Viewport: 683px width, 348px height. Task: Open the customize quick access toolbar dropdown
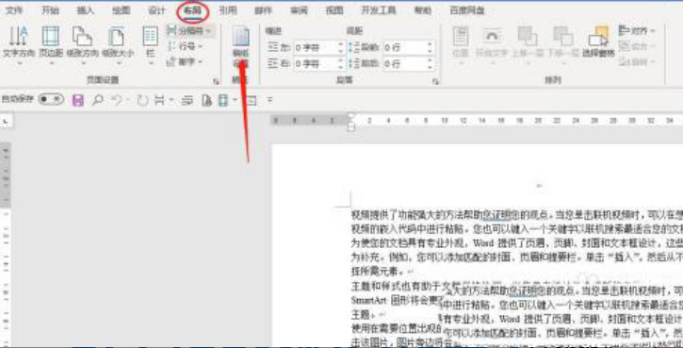(269, 100)
